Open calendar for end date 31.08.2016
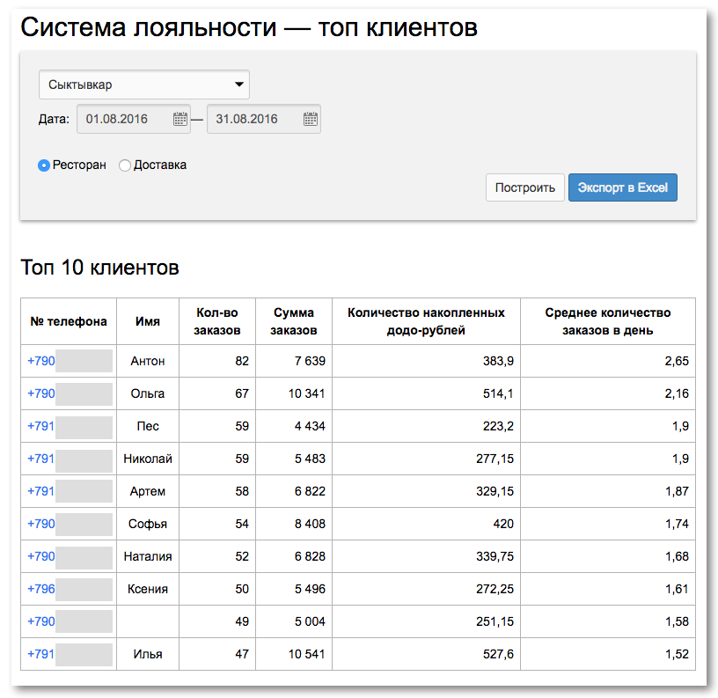The image size is (718, 698). (x=310, y=119)
